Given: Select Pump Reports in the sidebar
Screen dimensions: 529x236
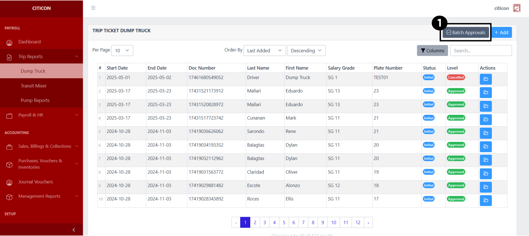Looking at the screenshot, I should click(35, 101).
